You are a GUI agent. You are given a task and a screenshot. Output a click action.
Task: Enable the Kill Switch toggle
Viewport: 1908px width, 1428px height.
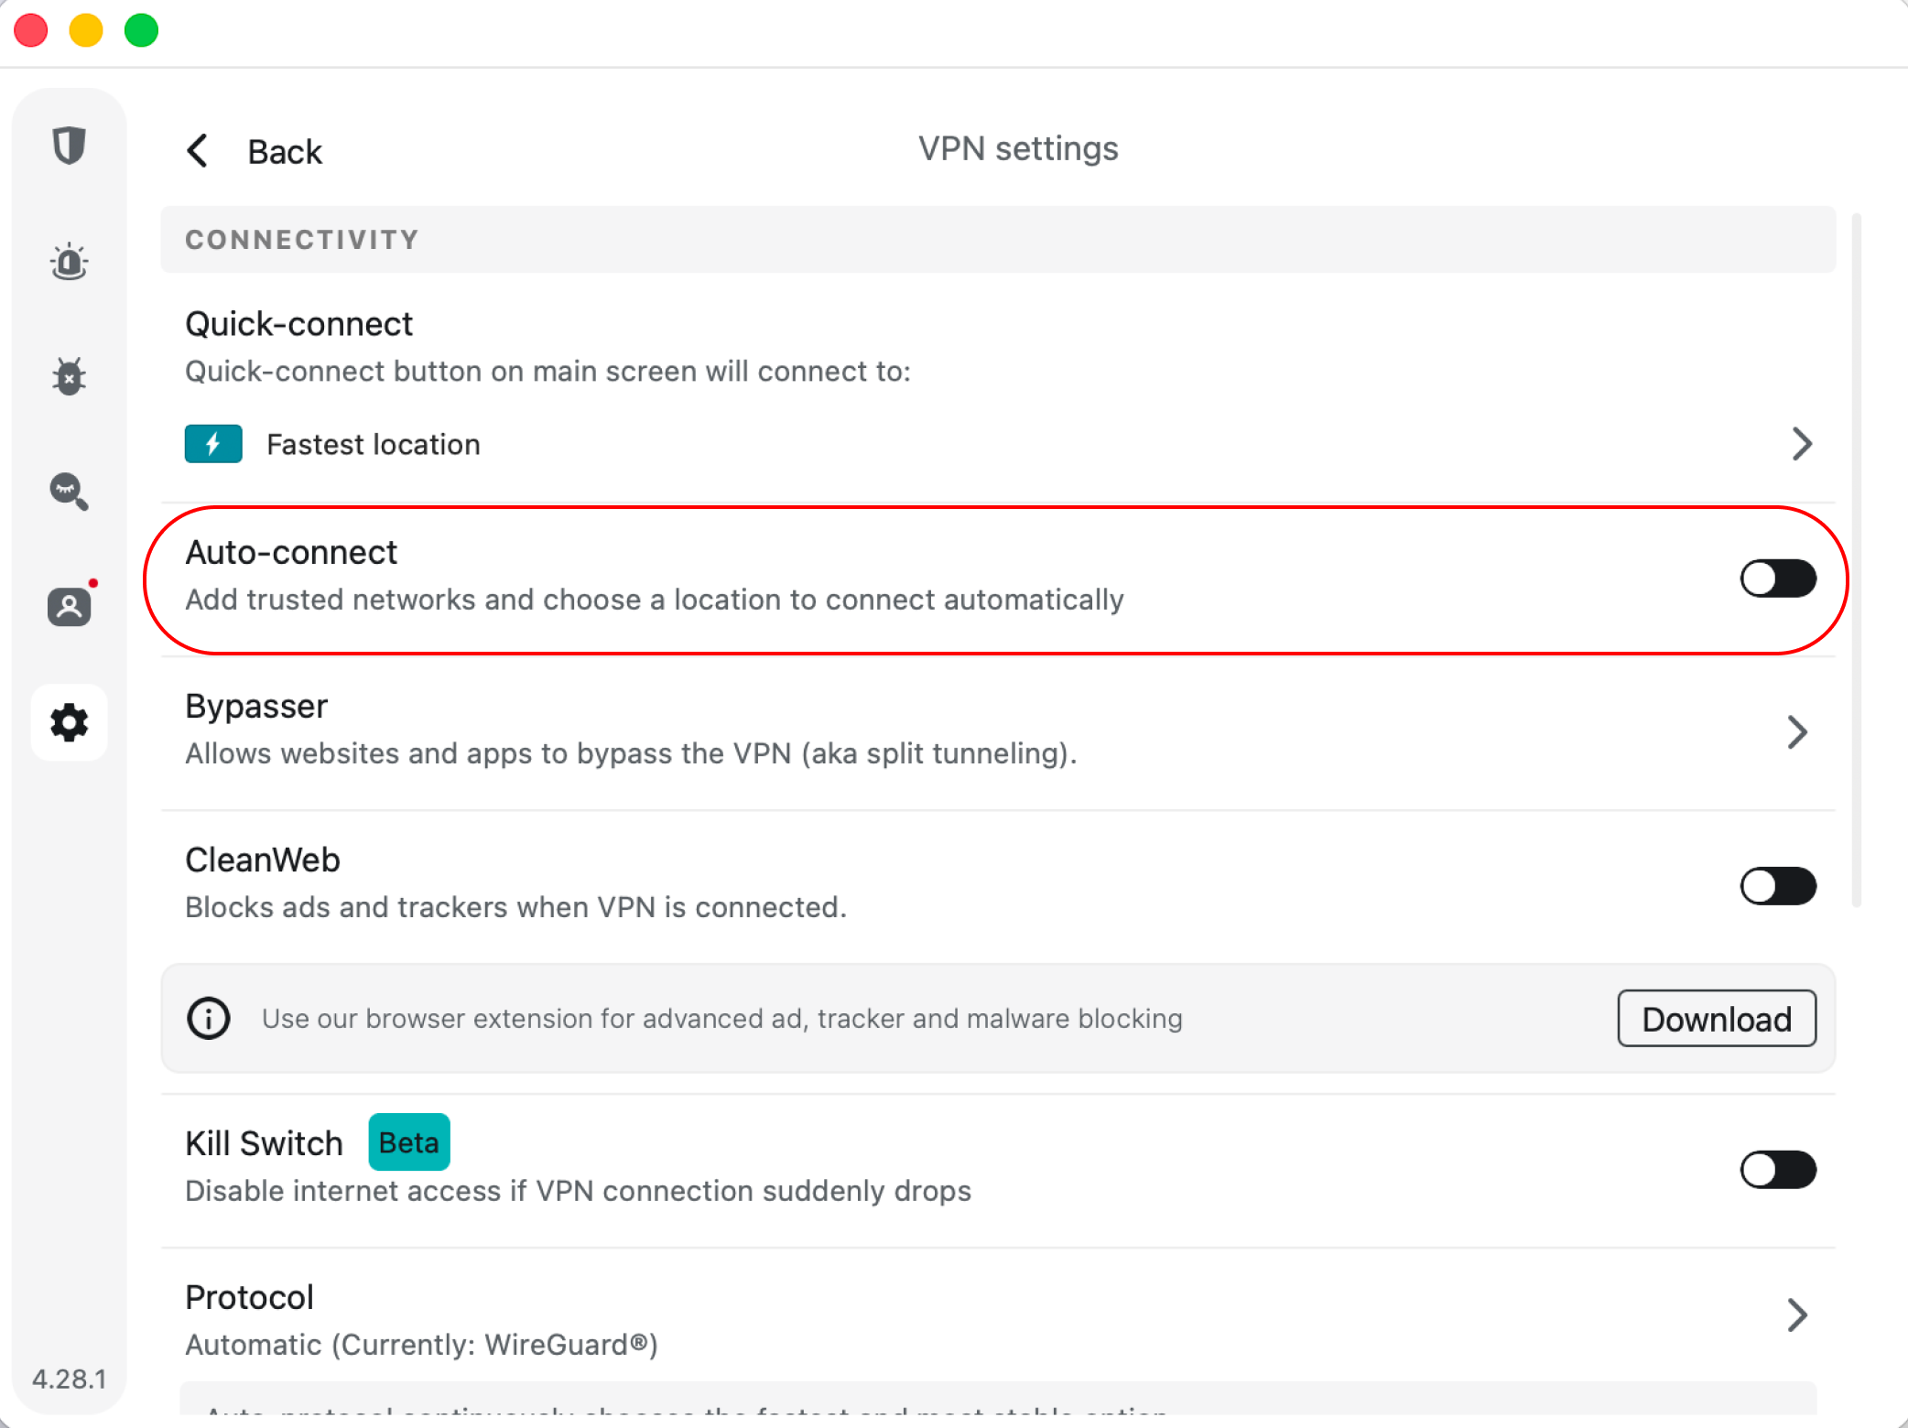click(1778, 1170)
